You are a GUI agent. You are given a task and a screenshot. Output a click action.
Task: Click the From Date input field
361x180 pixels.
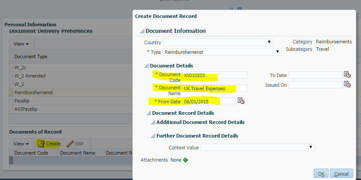[209, 101]
